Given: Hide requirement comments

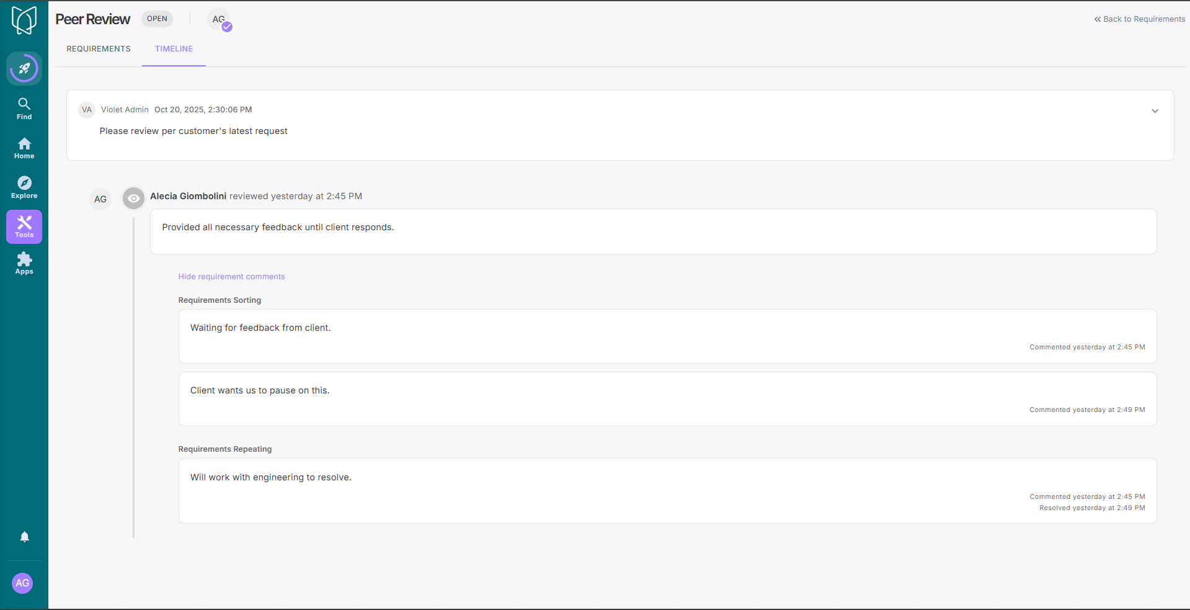Looking at the screenshot, I should 231,277.
